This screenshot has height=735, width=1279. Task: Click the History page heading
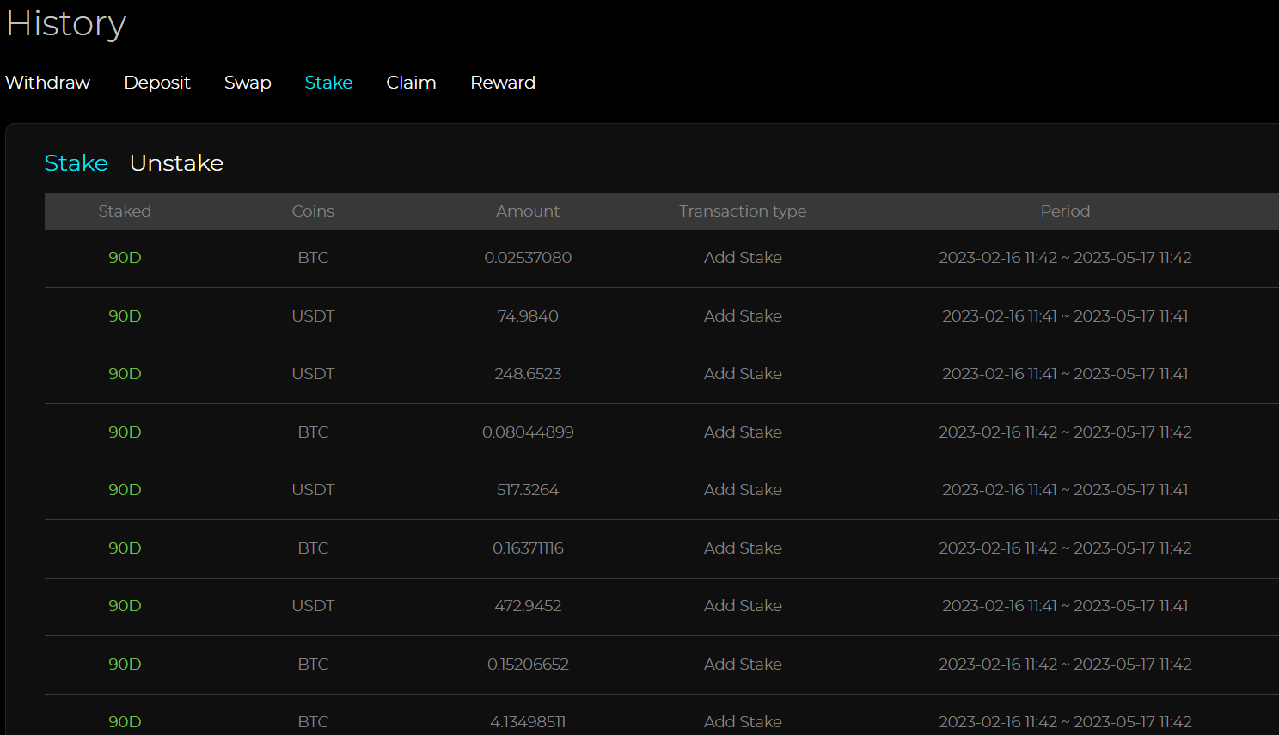tap(66, 24)
